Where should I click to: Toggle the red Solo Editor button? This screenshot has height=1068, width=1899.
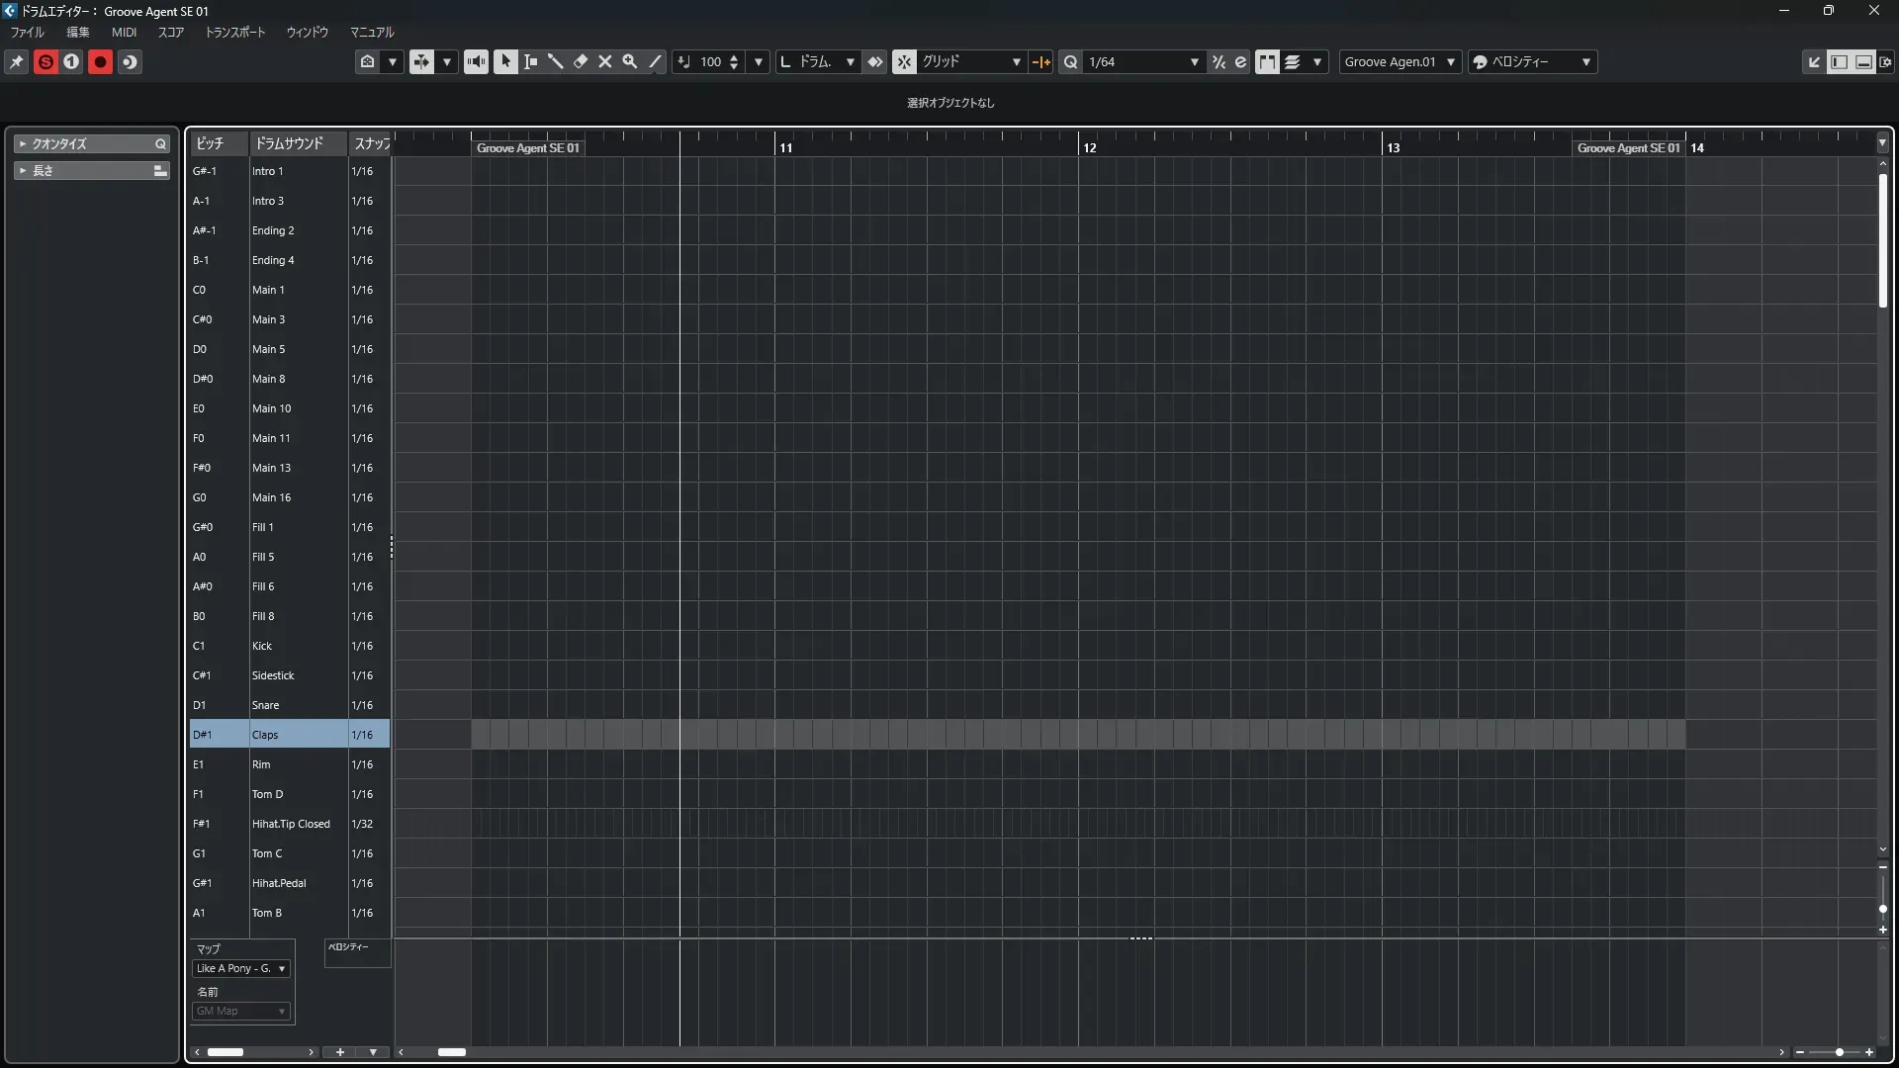click(x=45, y=61)
